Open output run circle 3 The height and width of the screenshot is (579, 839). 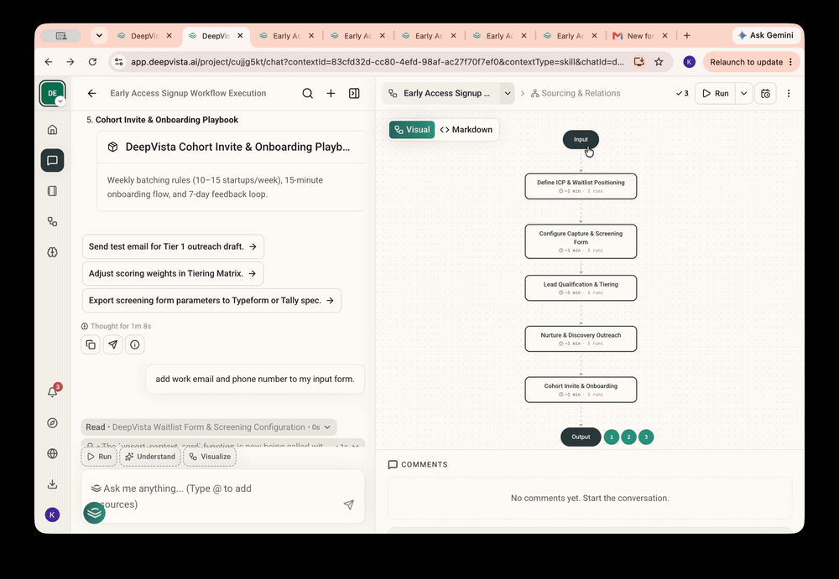click(646, 437)
